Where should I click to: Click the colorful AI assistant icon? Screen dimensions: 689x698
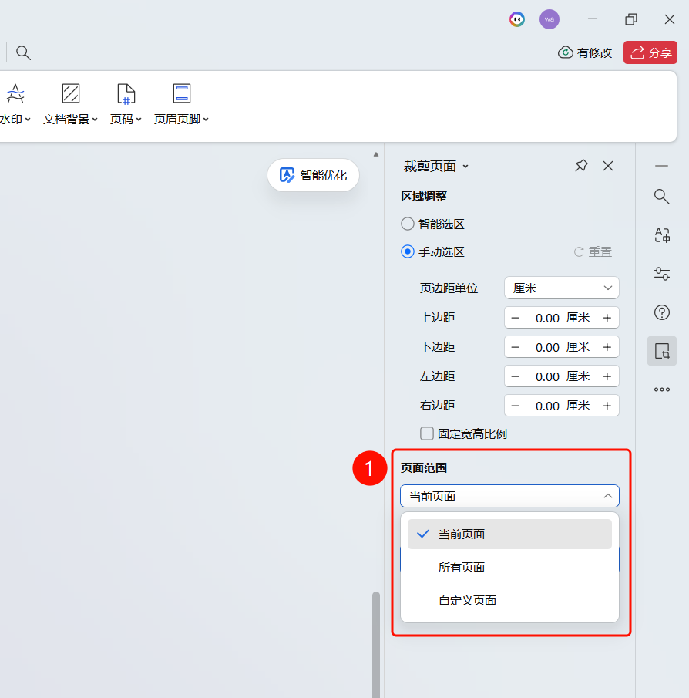(x=517, y=19)
